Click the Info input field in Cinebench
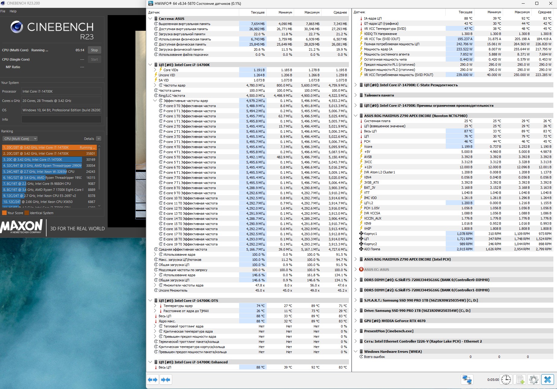The height and width of the screenshot is (389, 557). pyautogui.click(x=61, y=119)
